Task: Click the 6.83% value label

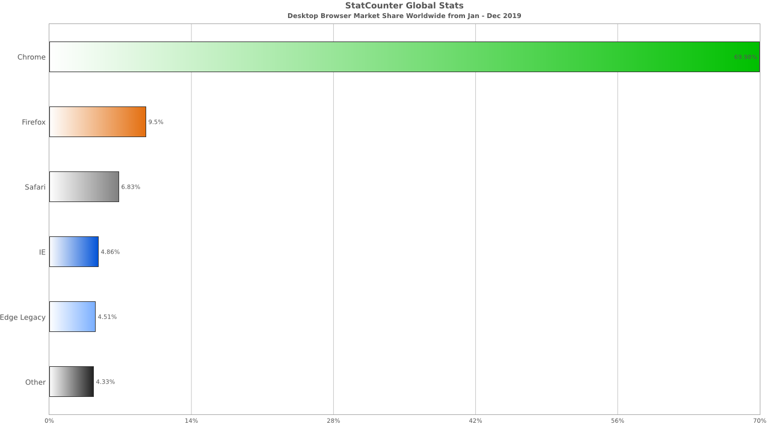Action: [x=131, y=187]
